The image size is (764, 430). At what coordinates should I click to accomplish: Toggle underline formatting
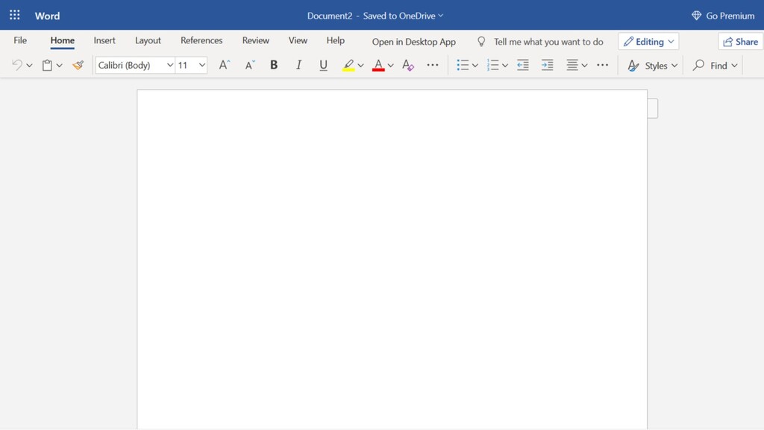coord(323,65)
